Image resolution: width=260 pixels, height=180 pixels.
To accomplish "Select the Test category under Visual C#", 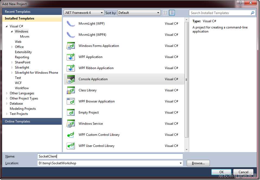I will (18, 78).
